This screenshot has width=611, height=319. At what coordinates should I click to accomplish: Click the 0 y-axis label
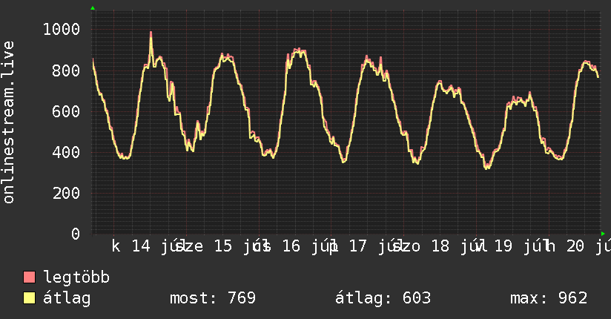76,234
